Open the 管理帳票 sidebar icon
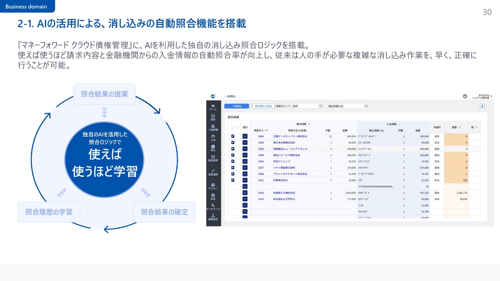The image size is (500, 281). pos(213,158)
